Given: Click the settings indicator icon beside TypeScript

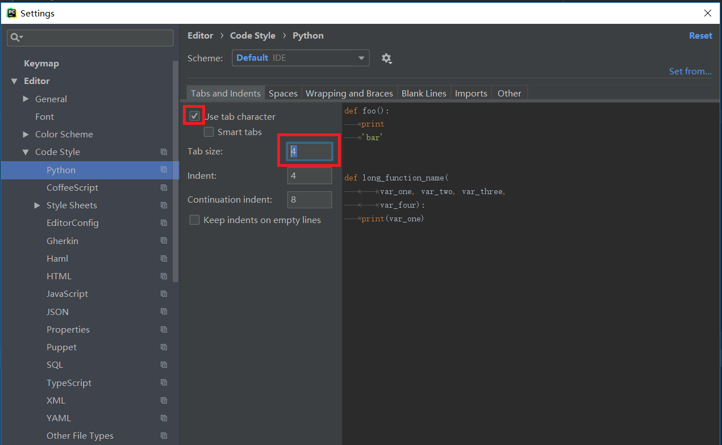Looking at the screenshot, I should [164, 382].
